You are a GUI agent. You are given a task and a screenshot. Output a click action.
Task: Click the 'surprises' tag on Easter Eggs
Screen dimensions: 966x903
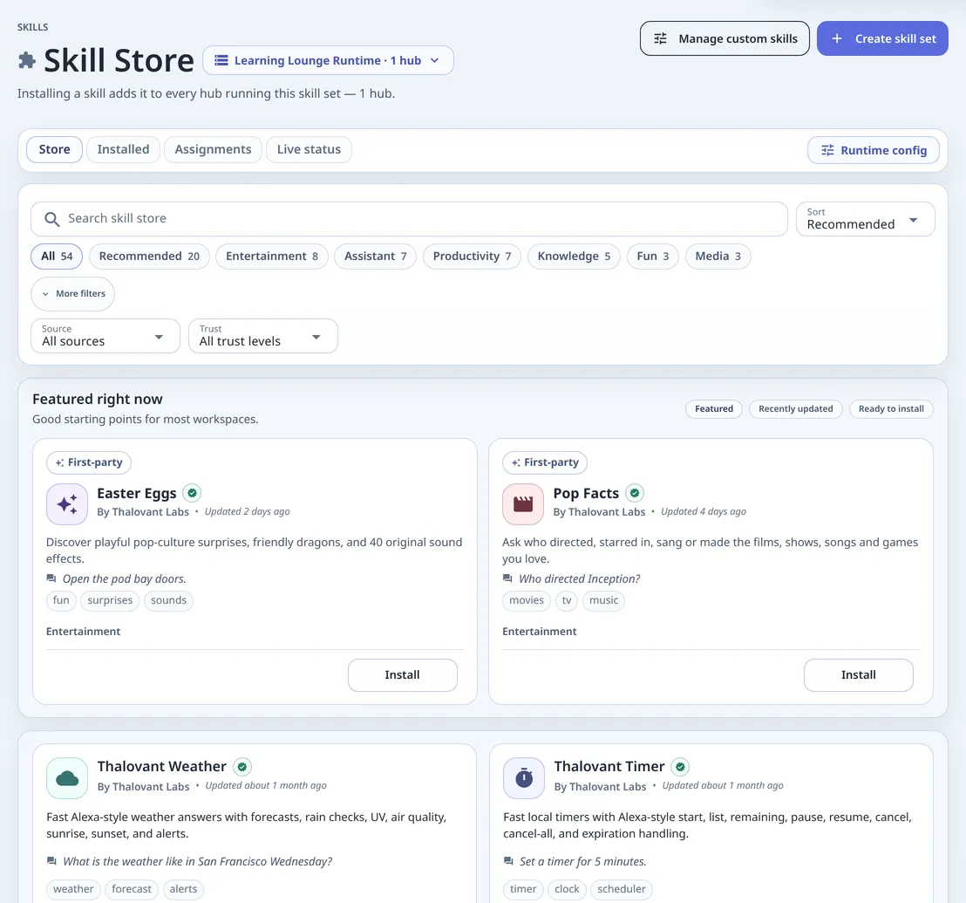pyautogui.click(x=110, y=600)
